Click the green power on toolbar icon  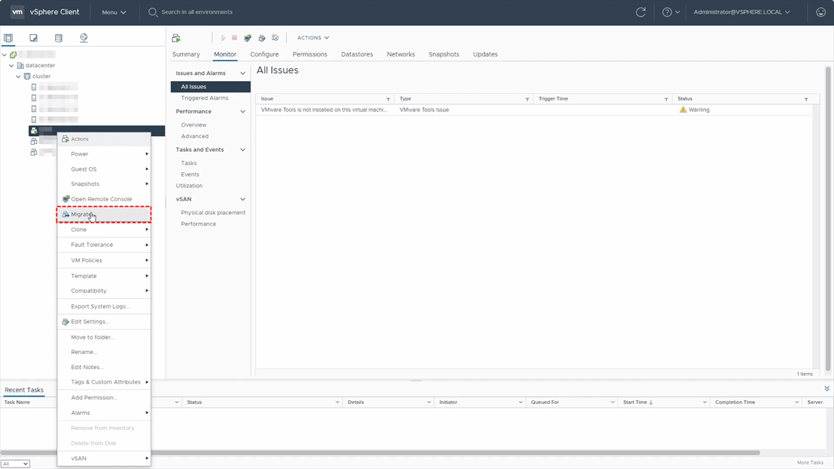coord(223,38)
